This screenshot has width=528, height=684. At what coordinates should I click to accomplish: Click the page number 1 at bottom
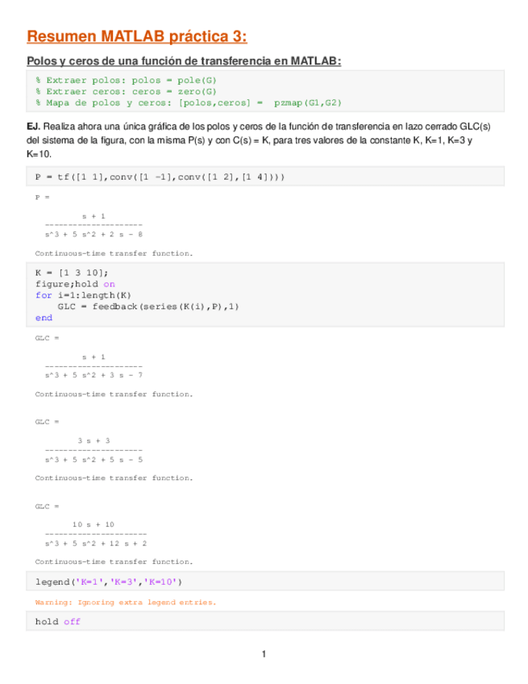tap(264, 654)
